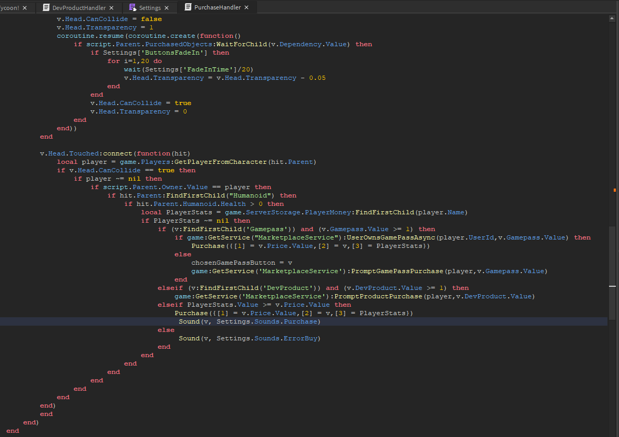Open the partially visible "ycoon!" tab

click(9, 7)
